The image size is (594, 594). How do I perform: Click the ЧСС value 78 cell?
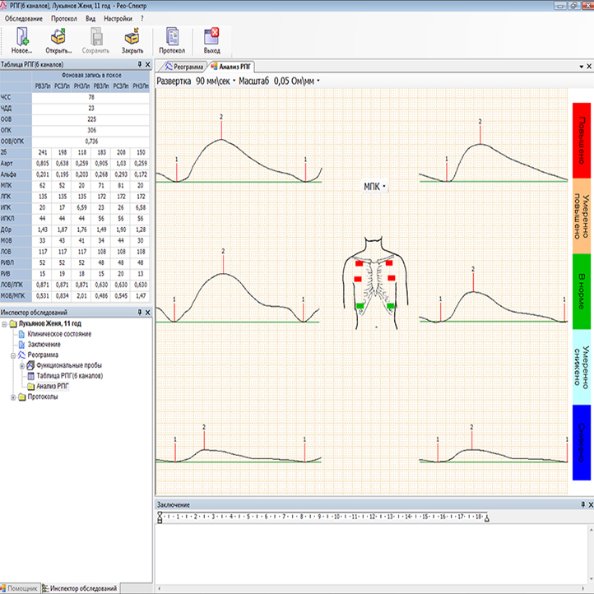91,97
